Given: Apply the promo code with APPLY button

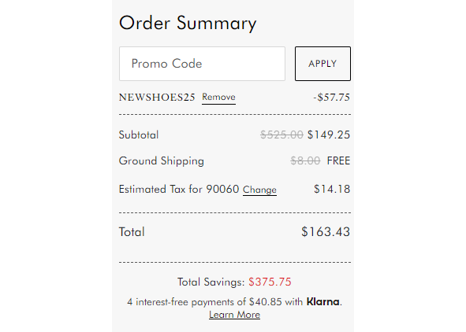Looking at the screenshot, I should [322, 64].
